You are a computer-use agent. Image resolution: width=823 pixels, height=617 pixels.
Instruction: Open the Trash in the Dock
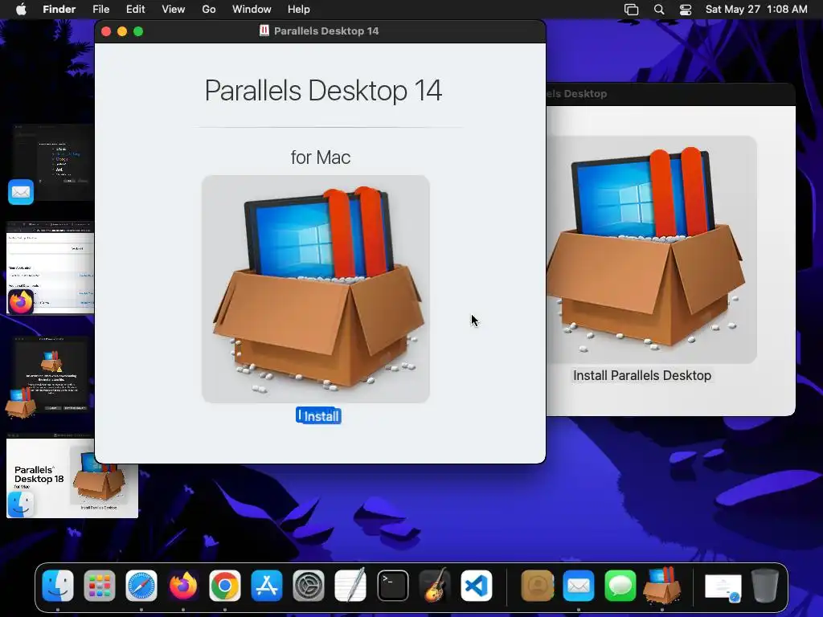(765, 586)
